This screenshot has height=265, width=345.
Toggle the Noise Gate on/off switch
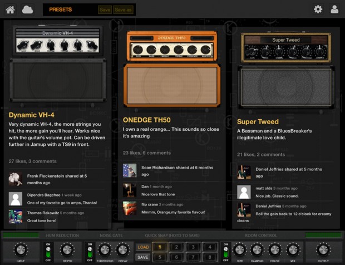click(x=89, y=251)
